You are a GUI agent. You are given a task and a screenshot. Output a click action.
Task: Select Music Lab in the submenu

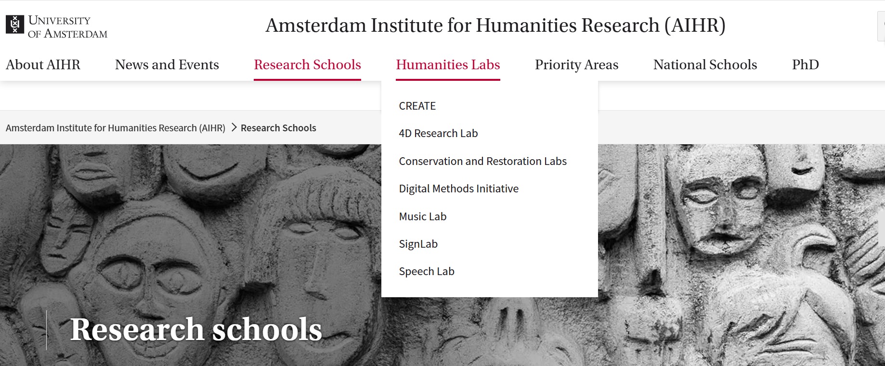(x=422, y=217)
